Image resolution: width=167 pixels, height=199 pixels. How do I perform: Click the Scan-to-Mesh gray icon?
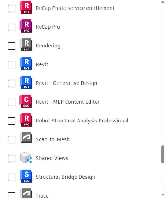click(x=26, y=138)
